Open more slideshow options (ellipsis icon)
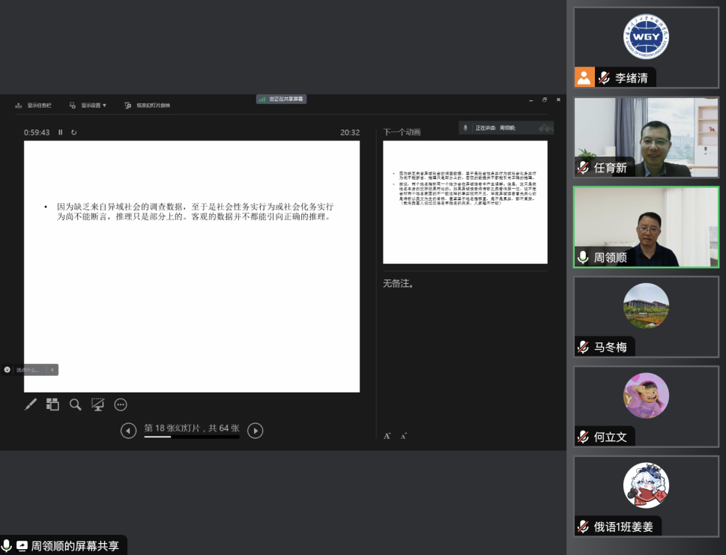The image size is (726, 555). [121, 404]
